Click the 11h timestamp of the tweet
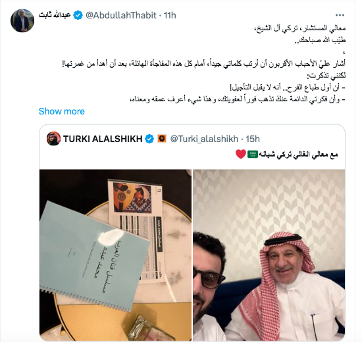 (170, 15)
